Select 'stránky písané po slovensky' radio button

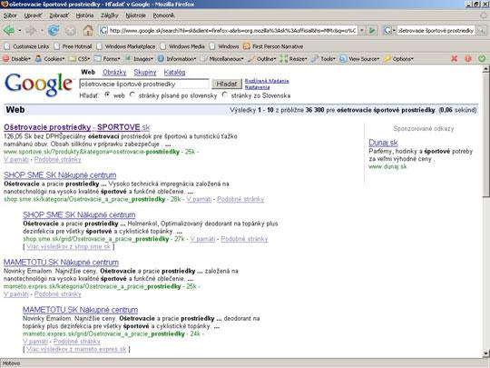click(x=132, y=94)
